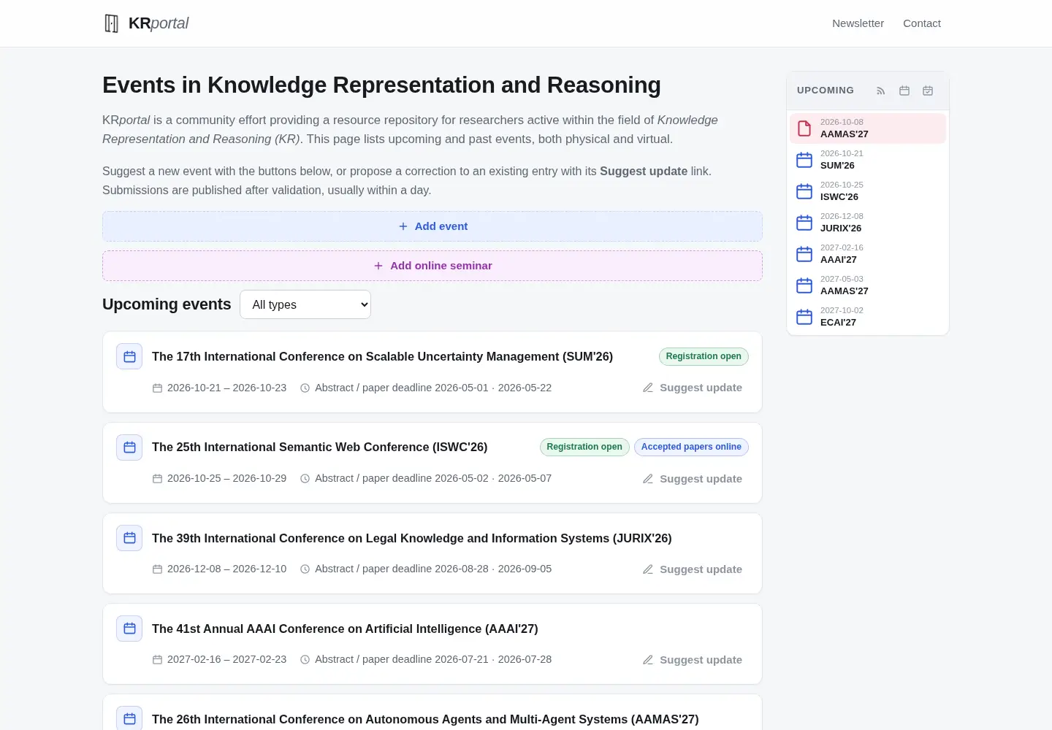Image resolution: width=1052 pixels, height=730 pixels.
Task: Suggest an update for the ISWC'26 event
Action: point(693,479)
